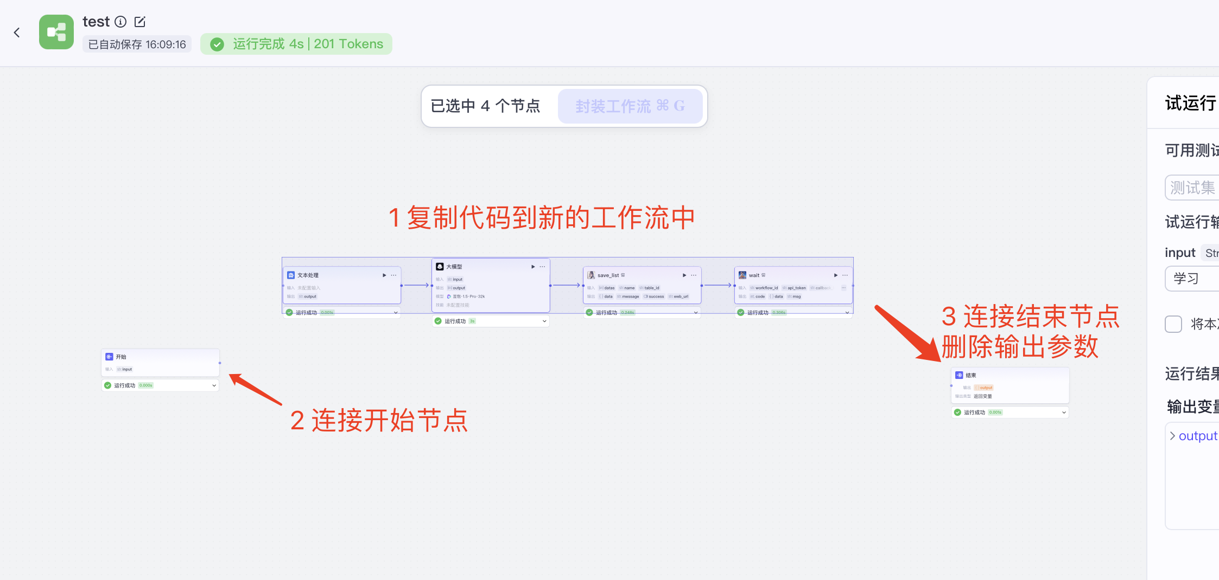Click the 试运行 panel title

1191,103
